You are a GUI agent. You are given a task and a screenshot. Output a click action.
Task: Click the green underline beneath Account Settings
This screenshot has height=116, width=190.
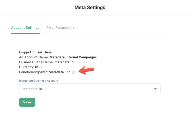(x=25, y=33)
